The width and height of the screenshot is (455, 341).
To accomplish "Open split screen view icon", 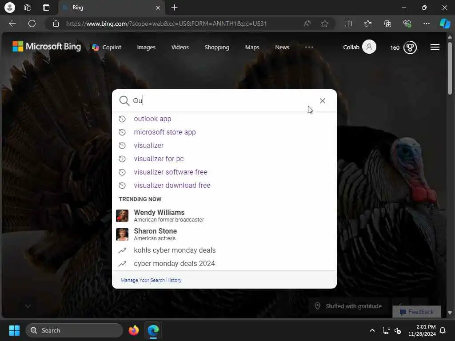I will tap(348, 24).
